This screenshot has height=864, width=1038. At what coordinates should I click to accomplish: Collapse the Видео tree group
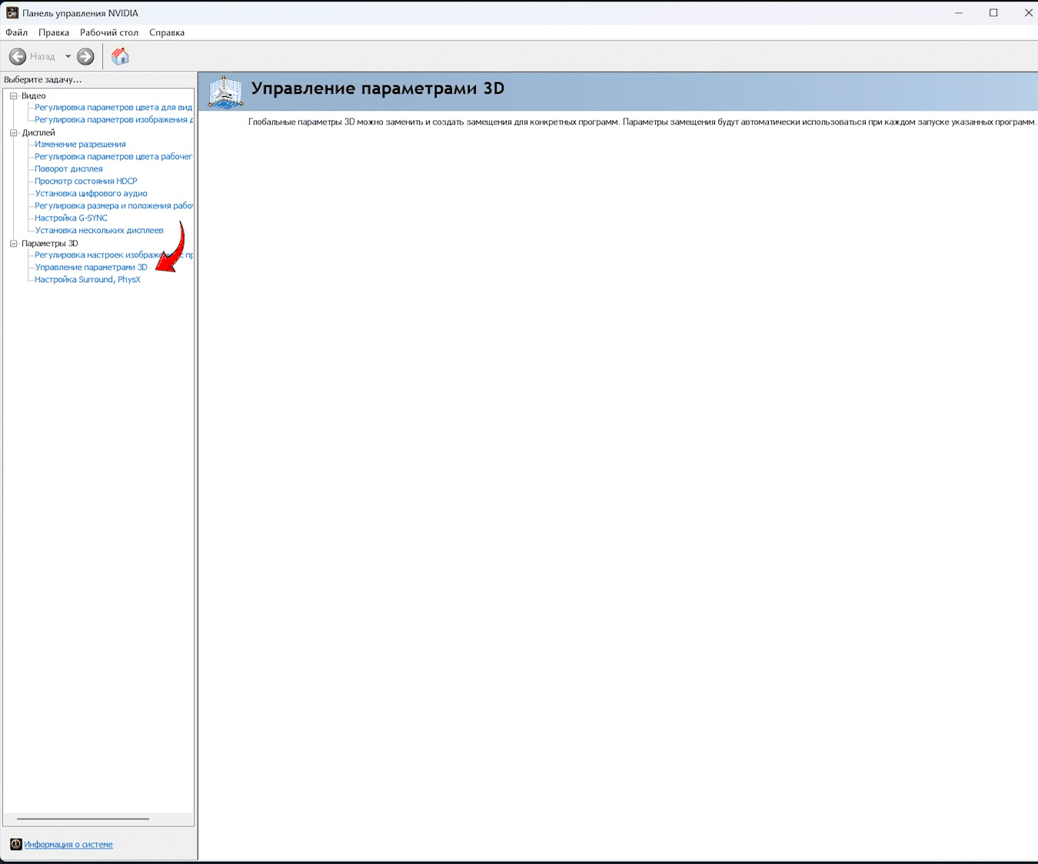point(13,95)
